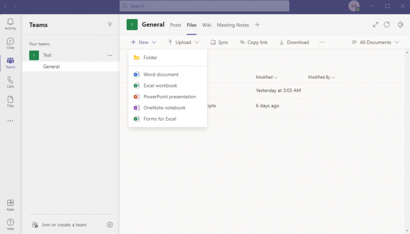Select the Files tab
Image resolution: width=410 pixels, height=234 pixels.
(191, 25)
